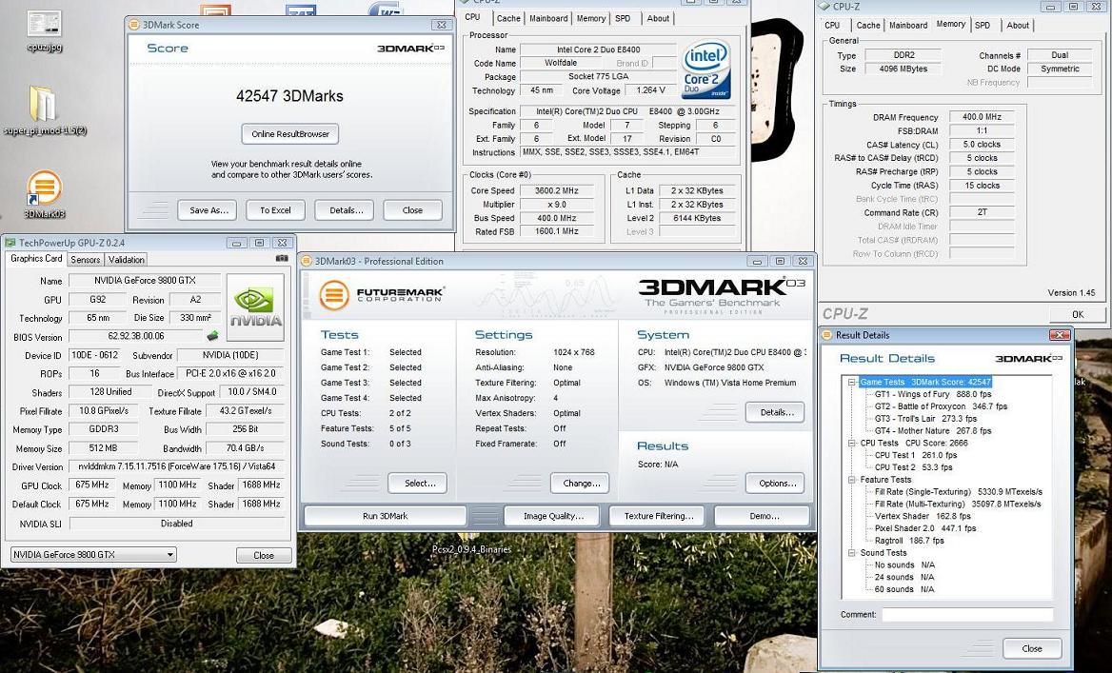Click OK in the CPU-Z memory window
The image size is (1112, 673).
coord(1078,314)
